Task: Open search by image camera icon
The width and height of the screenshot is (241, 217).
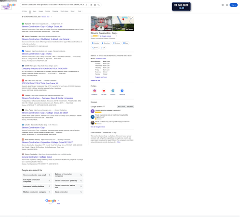Action: tap(95, 5)
